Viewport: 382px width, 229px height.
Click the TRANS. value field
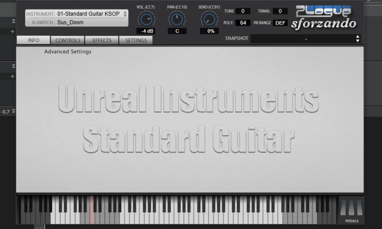pos(280,11)
